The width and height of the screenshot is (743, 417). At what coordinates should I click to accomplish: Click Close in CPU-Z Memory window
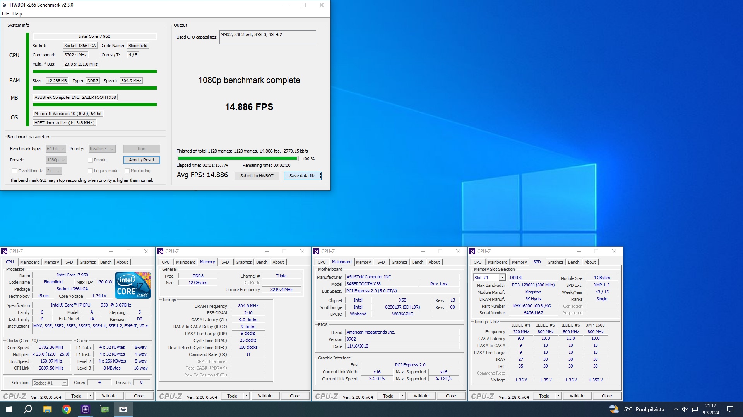tap(295, 396)
